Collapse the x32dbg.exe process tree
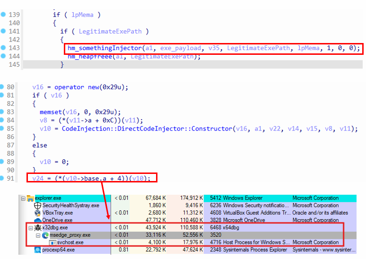Image resolution: width=366 pixels, height=259 pixels. [x=31, y=228]
